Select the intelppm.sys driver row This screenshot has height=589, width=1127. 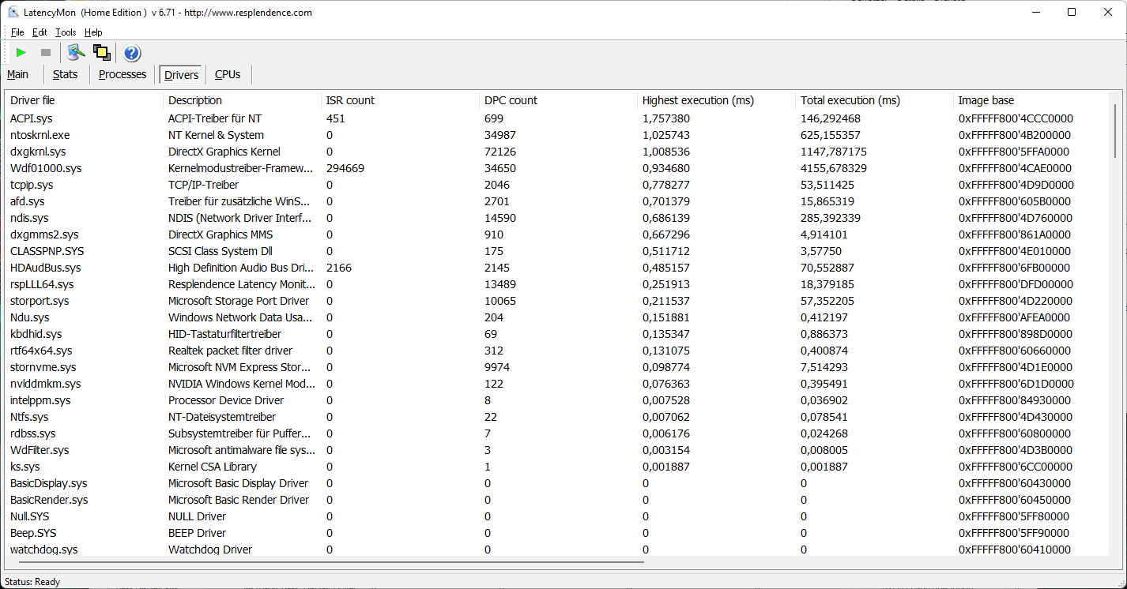(x=557, y=400)
